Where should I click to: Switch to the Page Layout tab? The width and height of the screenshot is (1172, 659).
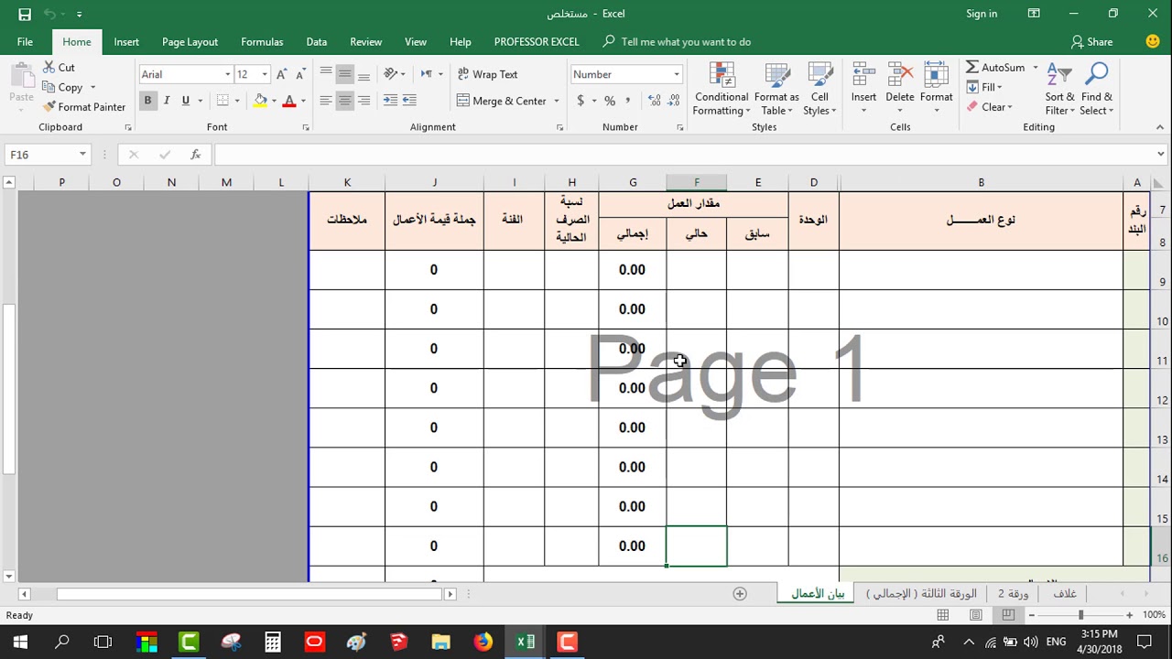pos(190,42)
